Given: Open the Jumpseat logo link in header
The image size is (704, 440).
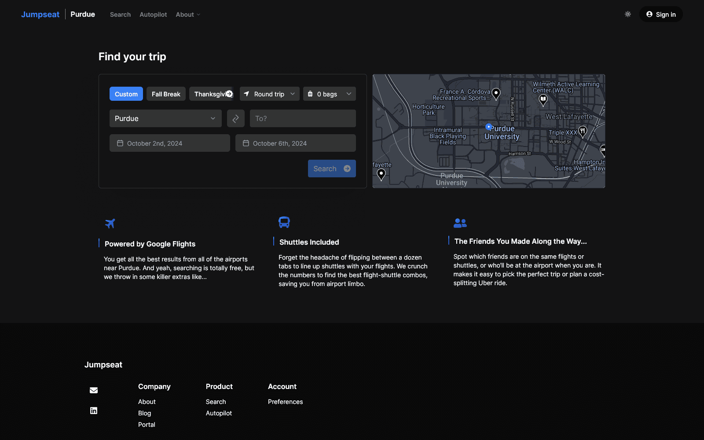Looking at the screenshot, I should (40, 14).
